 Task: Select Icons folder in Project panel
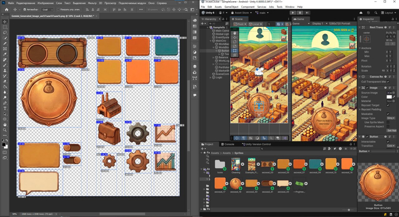(220, 164)
